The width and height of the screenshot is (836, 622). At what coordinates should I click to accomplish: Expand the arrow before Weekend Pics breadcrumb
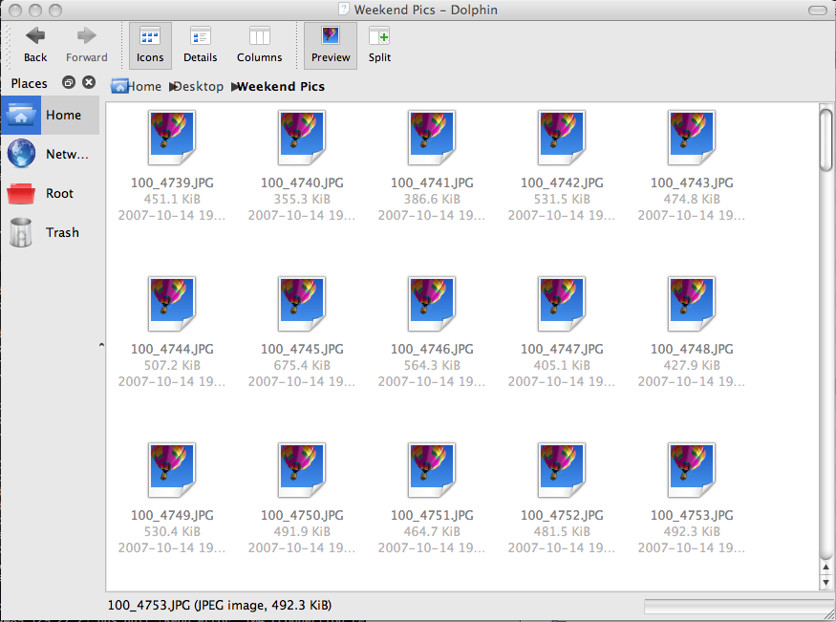click(x=234, y=87)
